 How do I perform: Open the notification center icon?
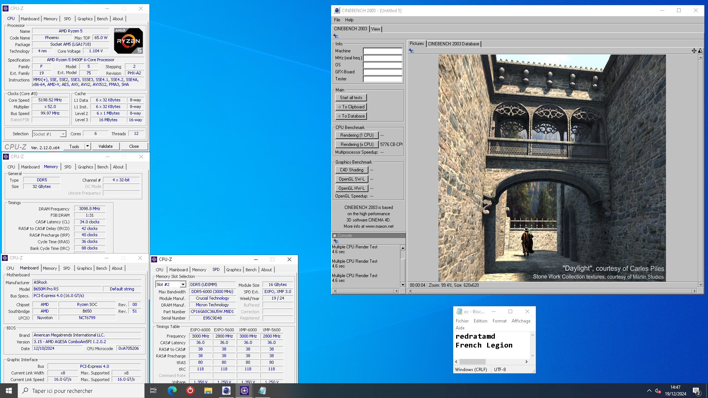(697, 391)
